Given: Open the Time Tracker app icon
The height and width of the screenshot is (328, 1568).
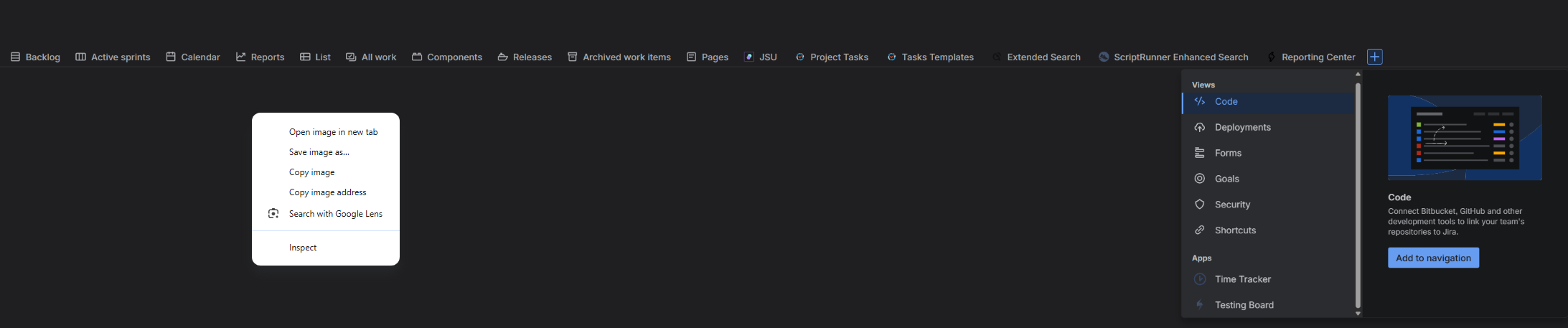Looking at the screenshot, I should 1199,279.
